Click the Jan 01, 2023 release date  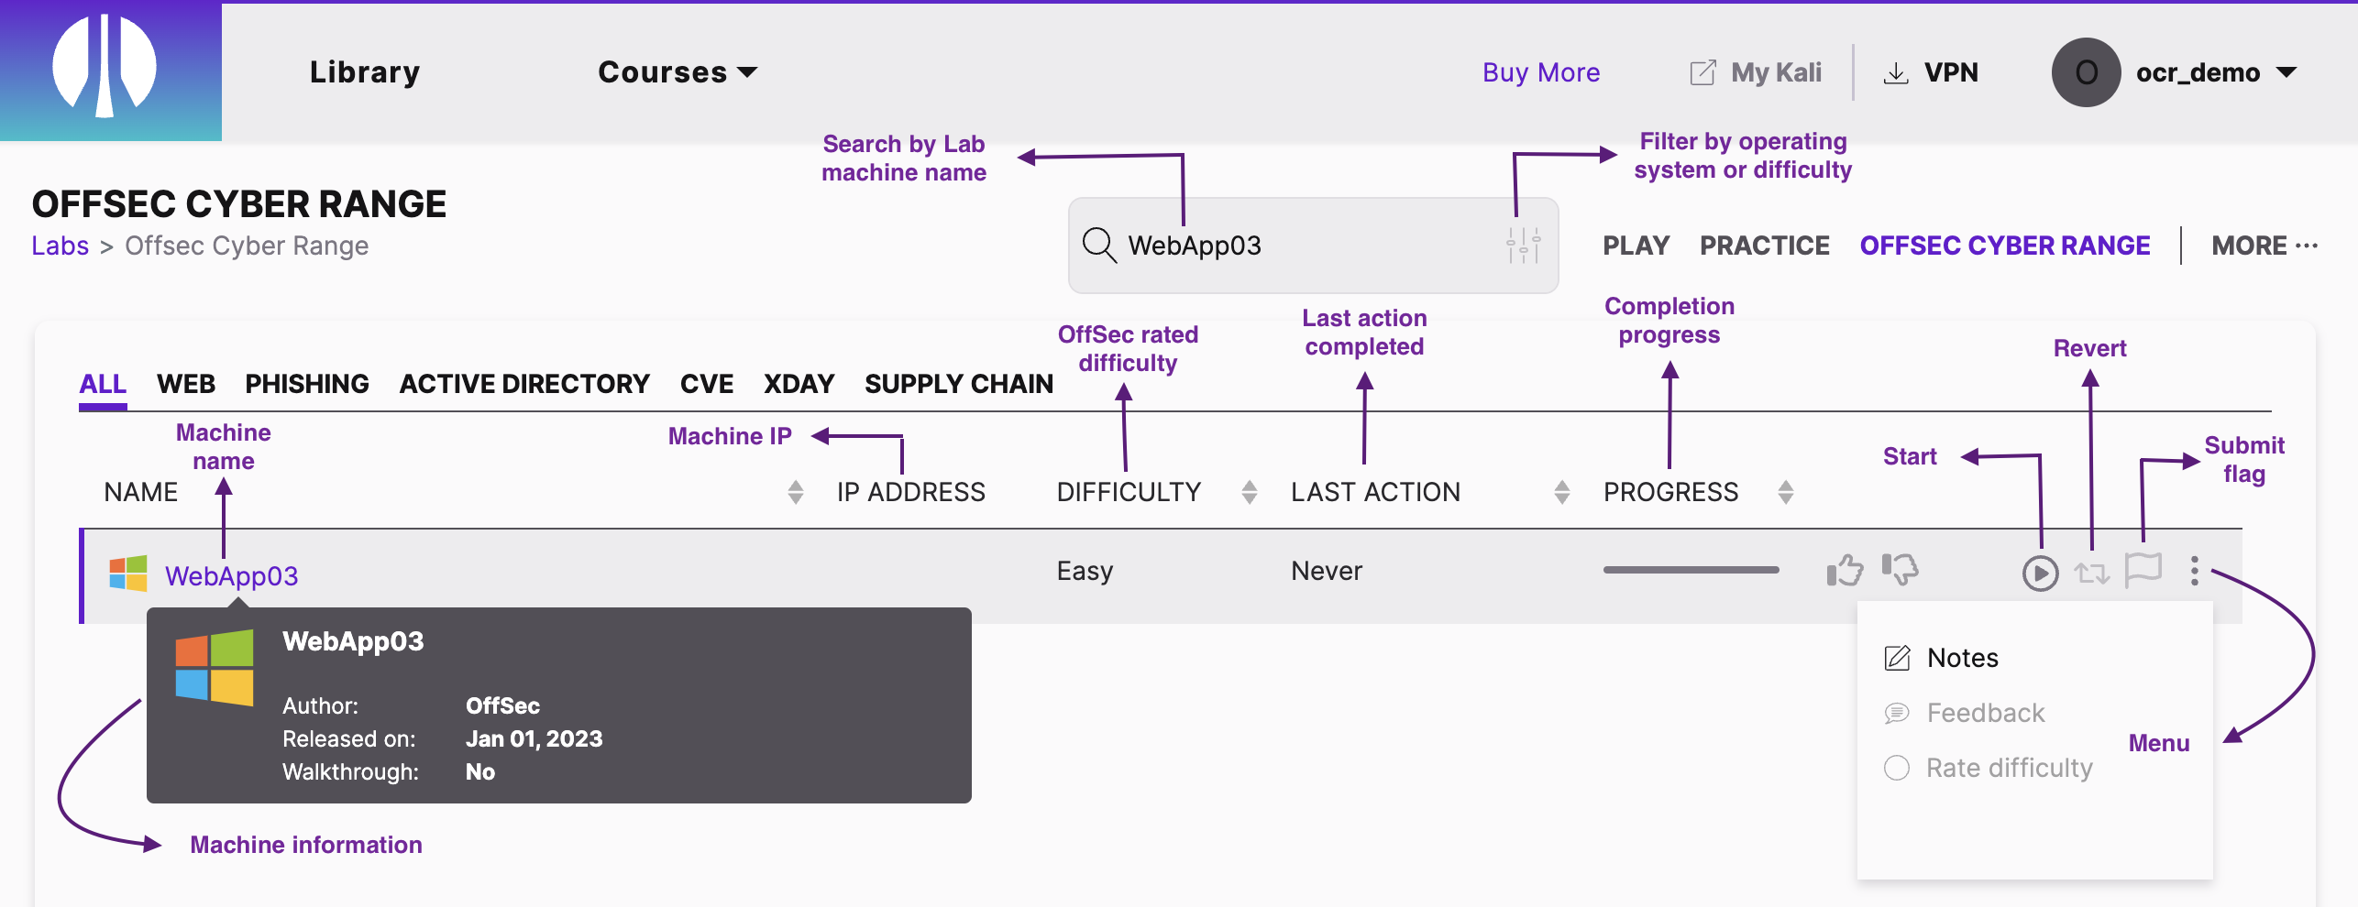point(534,738)
